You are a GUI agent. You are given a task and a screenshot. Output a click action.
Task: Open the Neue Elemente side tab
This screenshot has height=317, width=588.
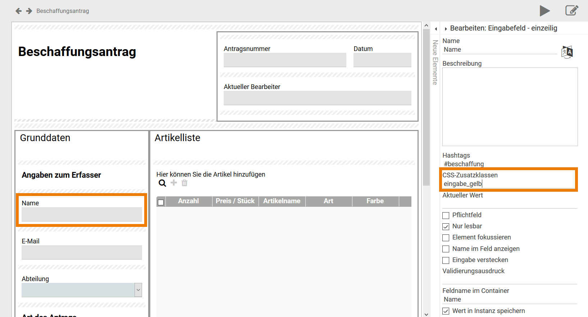(435, 62)
